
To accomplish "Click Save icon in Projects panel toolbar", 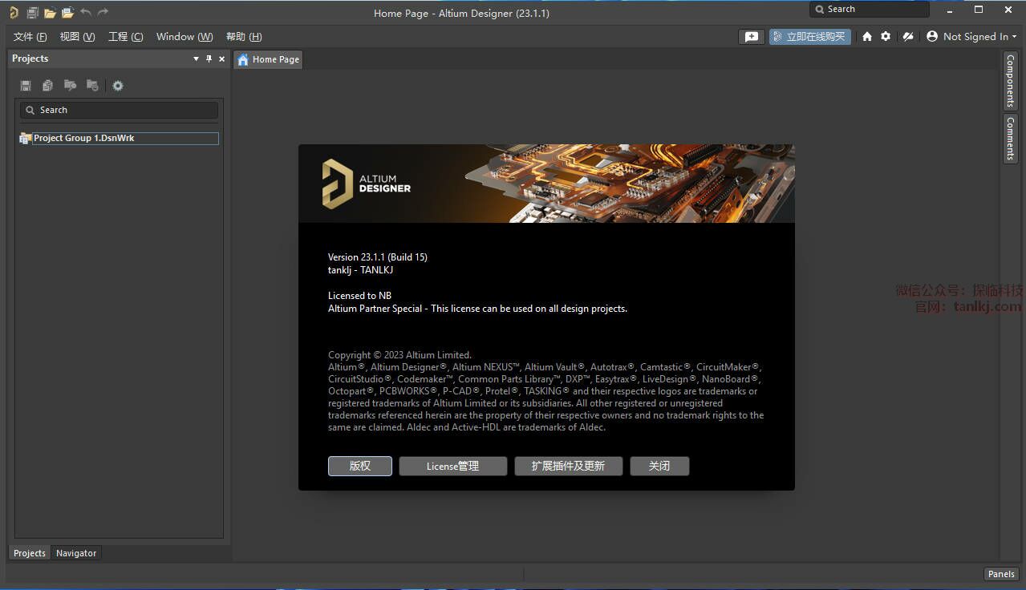I will pyautogui.click(x=26, y=85).
